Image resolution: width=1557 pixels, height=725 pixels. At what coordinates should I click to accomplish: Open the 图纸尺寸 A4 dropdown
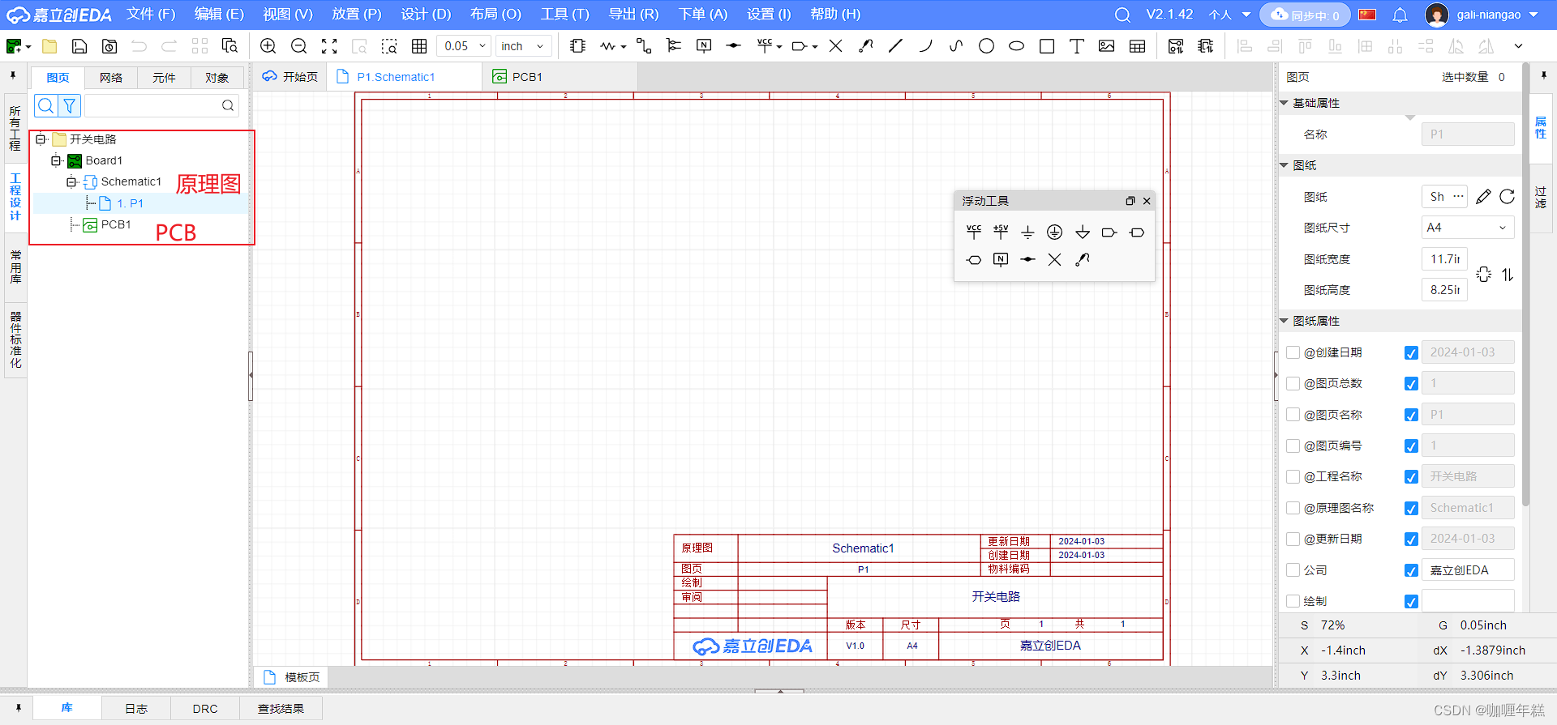(x=1468, y=228)
